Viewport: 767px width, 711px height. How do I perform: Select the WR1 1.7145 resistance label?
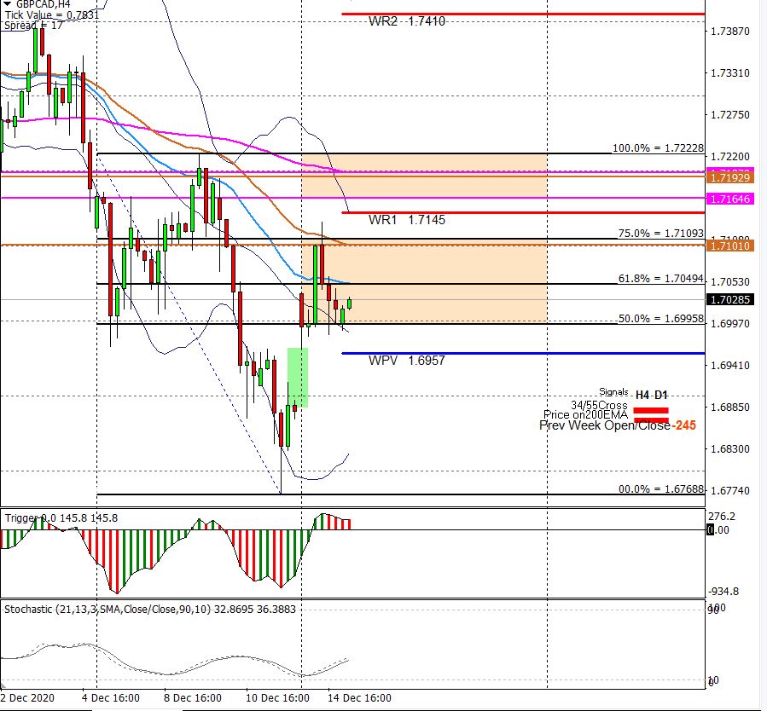pyautogui.click(x=407, y=220)
